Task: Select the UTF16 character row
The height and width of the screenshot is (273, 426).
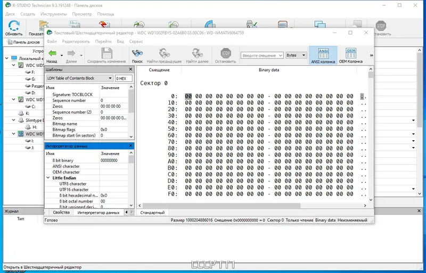Action: 86,190
